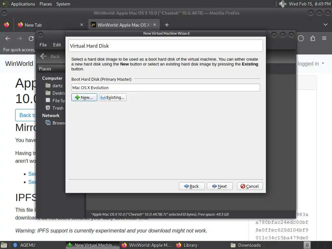332x249 pixels.
Task: Click workspace switcher in taskbar
Action: [x=307, y=245]
